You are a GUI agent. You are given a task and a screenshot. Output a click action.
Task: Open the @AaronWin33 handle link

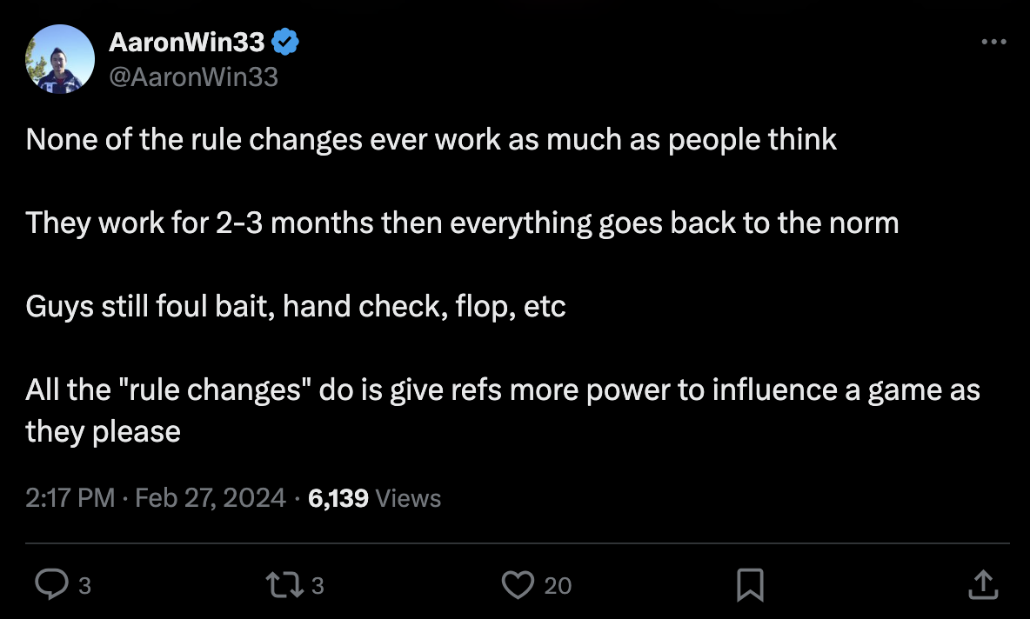(x=194, y=77)
